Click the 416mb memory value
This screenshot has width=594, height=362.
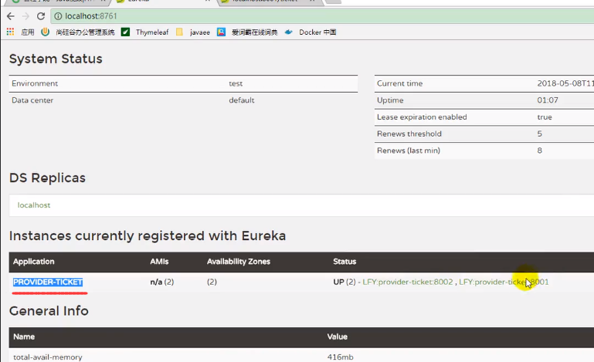(340, 357)
